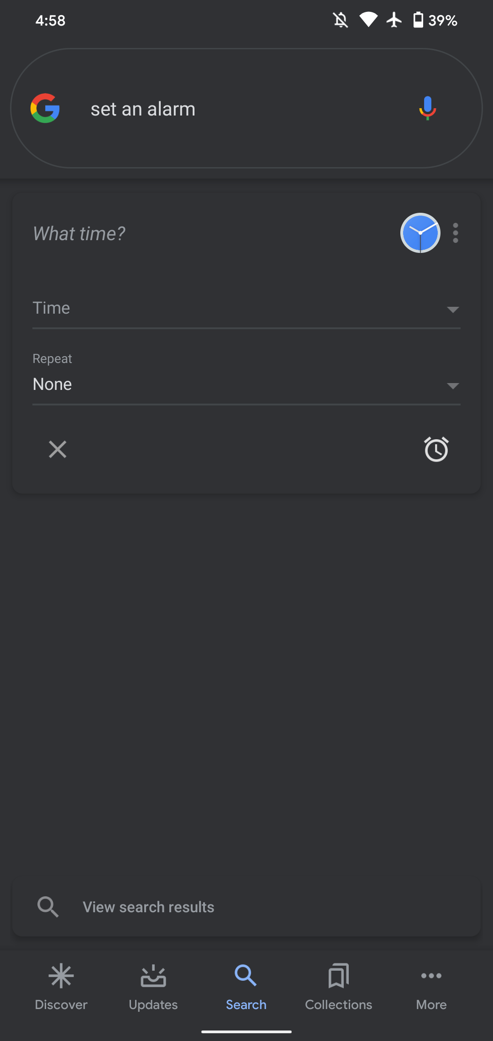
Task: Expand the Time dropdown
Action: point(246,310)
